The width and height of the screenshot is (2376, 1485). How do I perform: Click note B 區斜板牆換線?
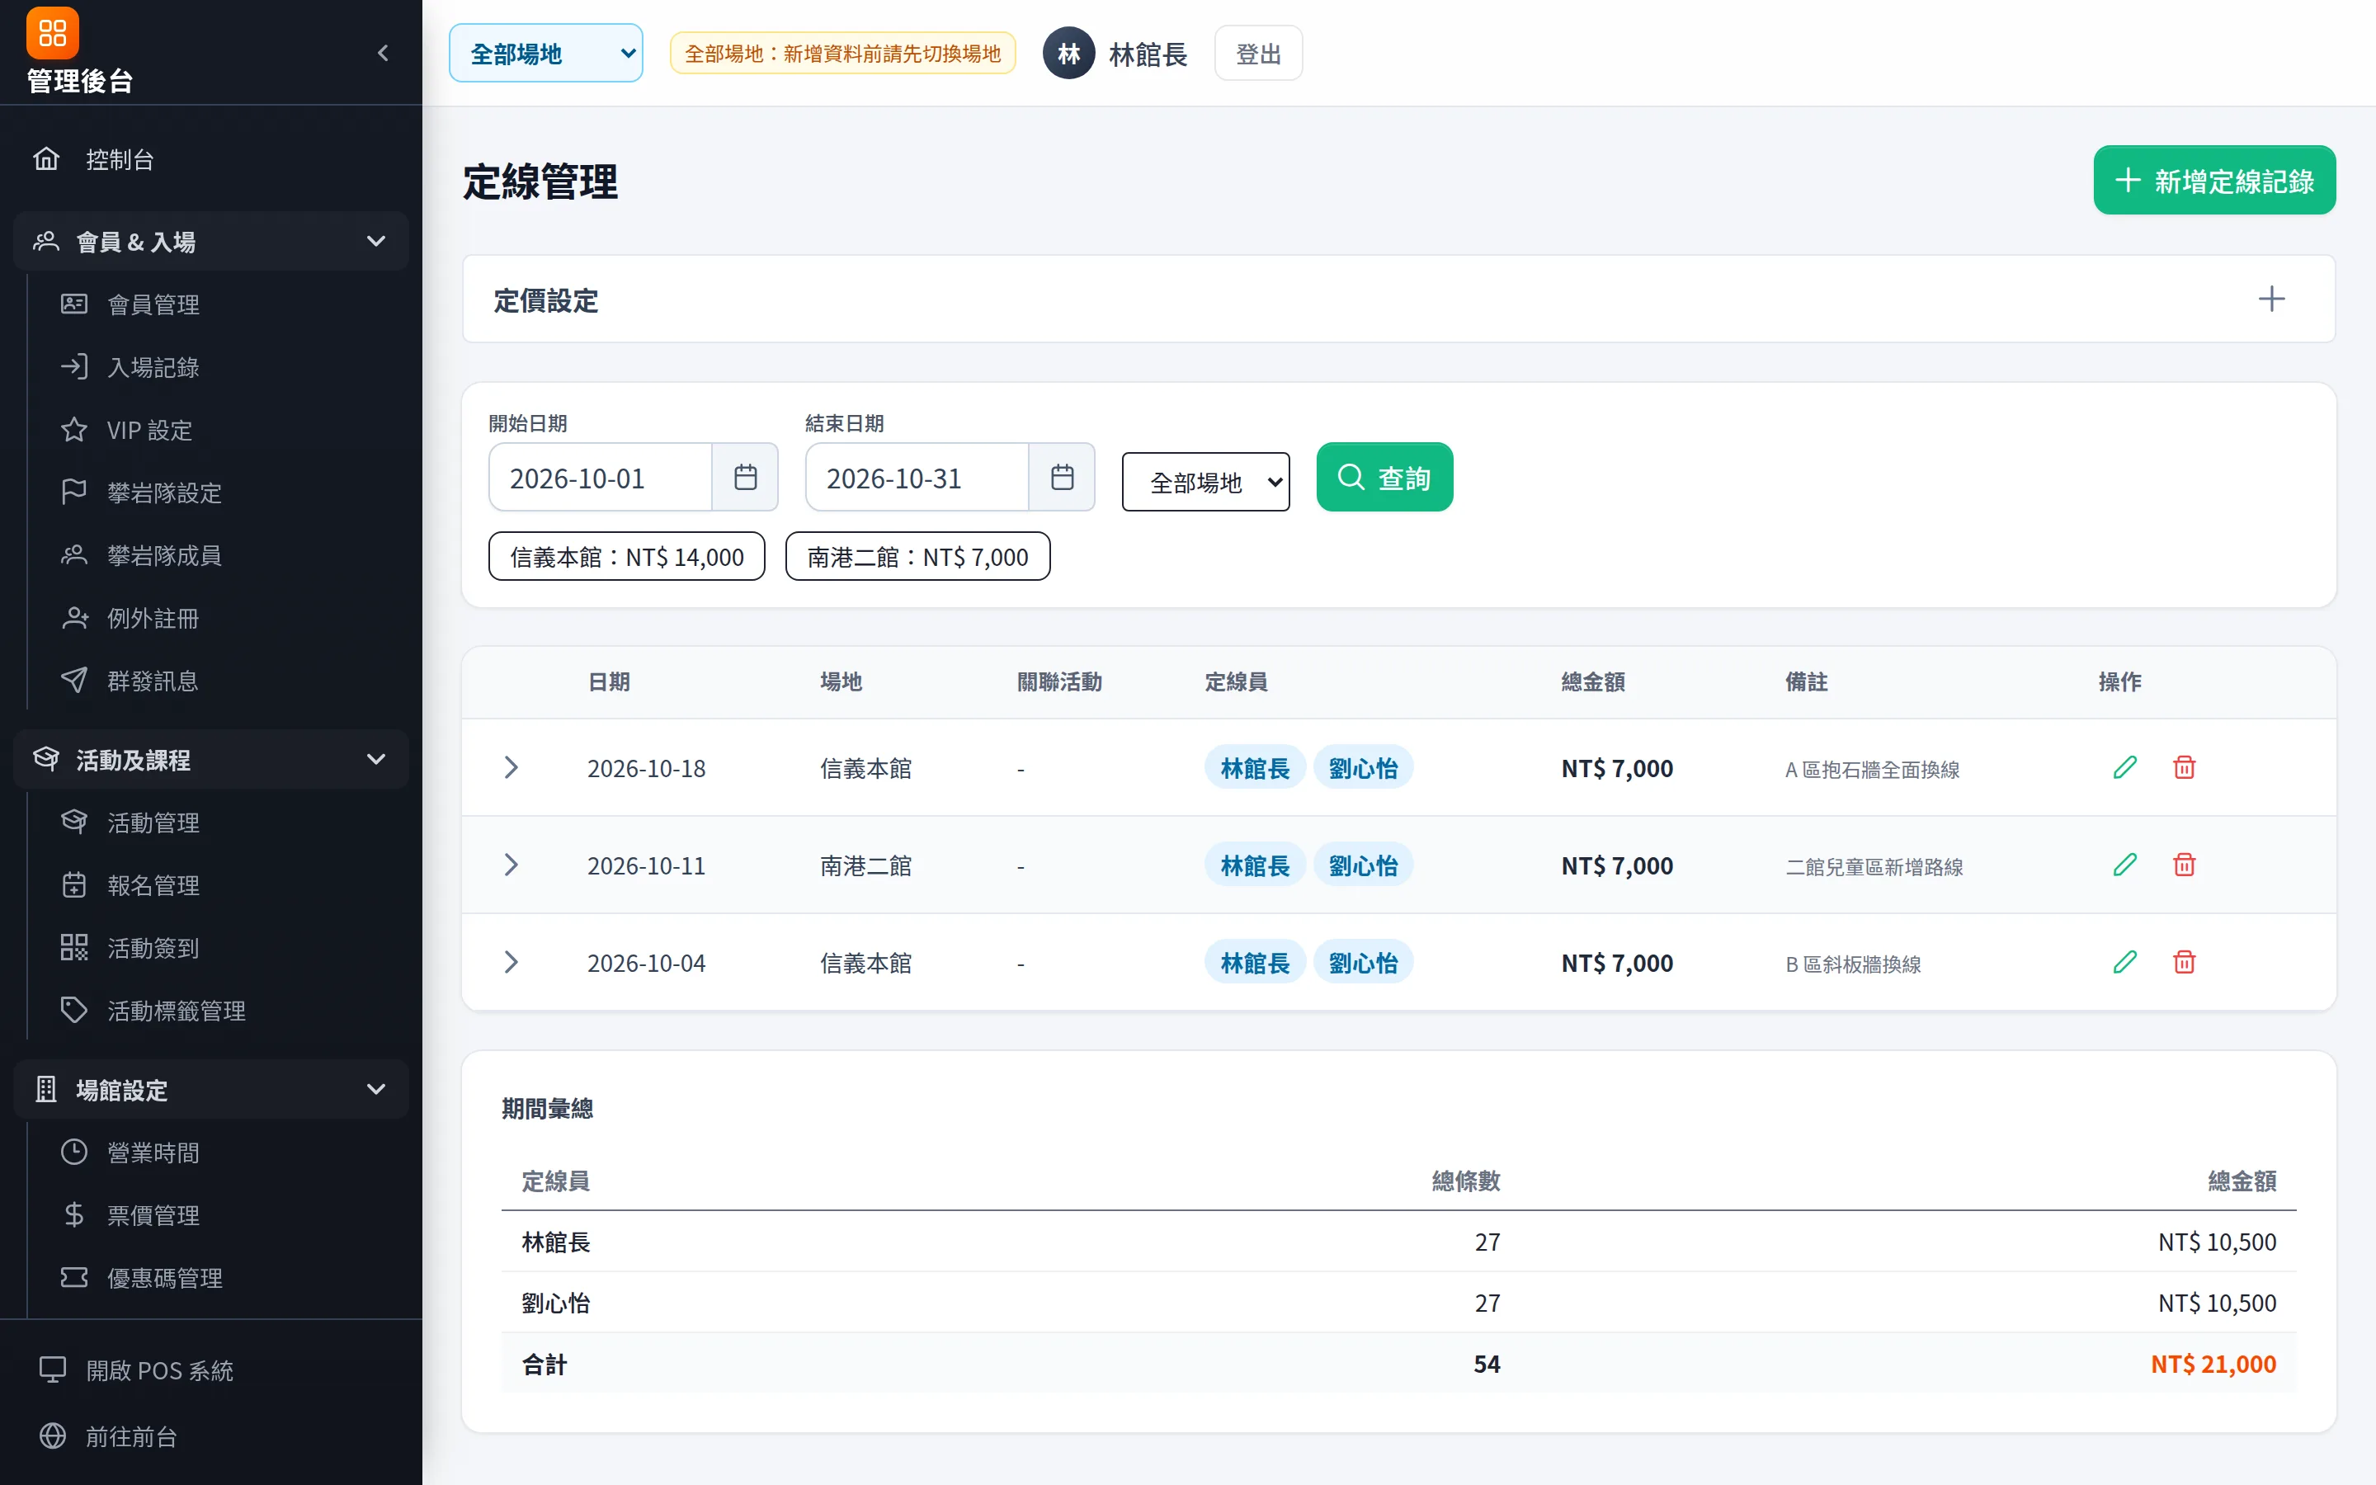click(x=1853, y=964)
